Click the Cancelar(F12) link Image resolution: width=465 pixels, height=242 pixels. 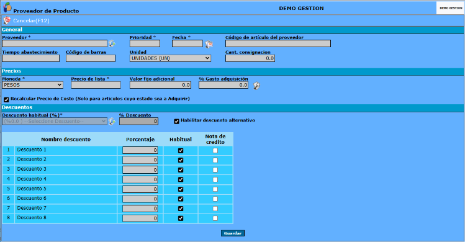pos(31,20)
